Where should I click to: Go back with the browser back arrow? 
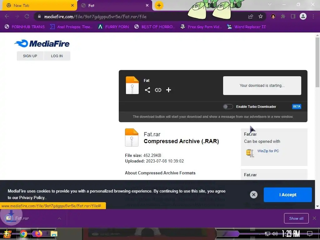pos(7,17)
